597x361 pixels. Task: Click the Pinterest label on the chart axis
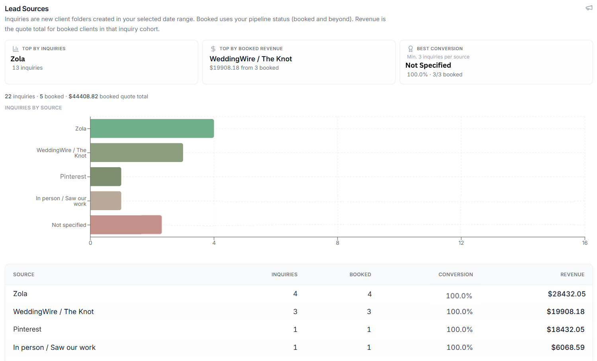pos(73,177)
